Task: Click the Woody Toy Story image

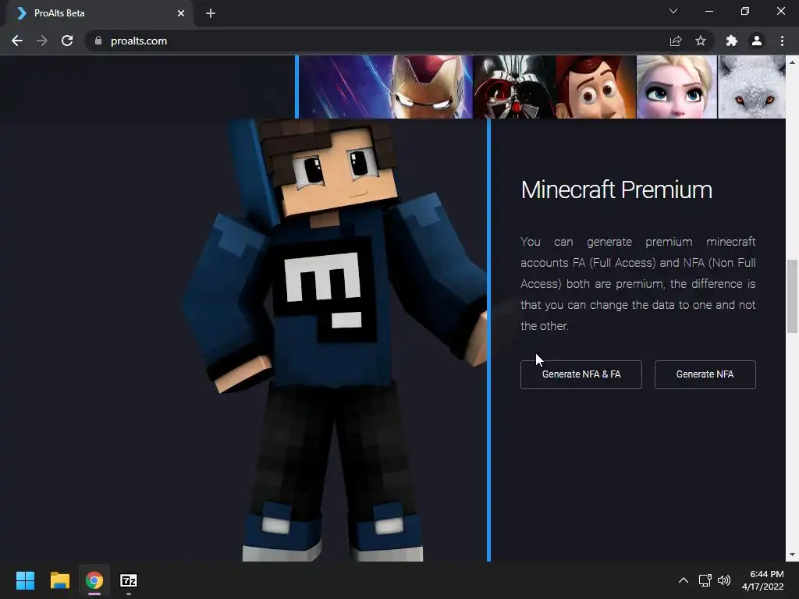Action: click(x=595, y=87)
